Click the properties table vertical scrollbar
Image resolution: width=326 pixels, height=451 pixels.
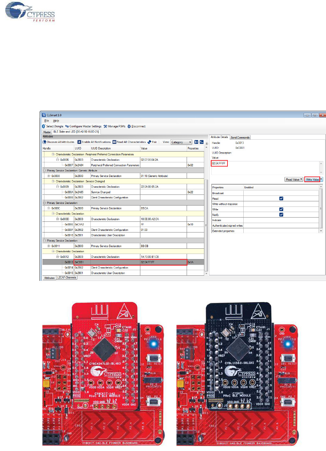click(x=321, y=209)
